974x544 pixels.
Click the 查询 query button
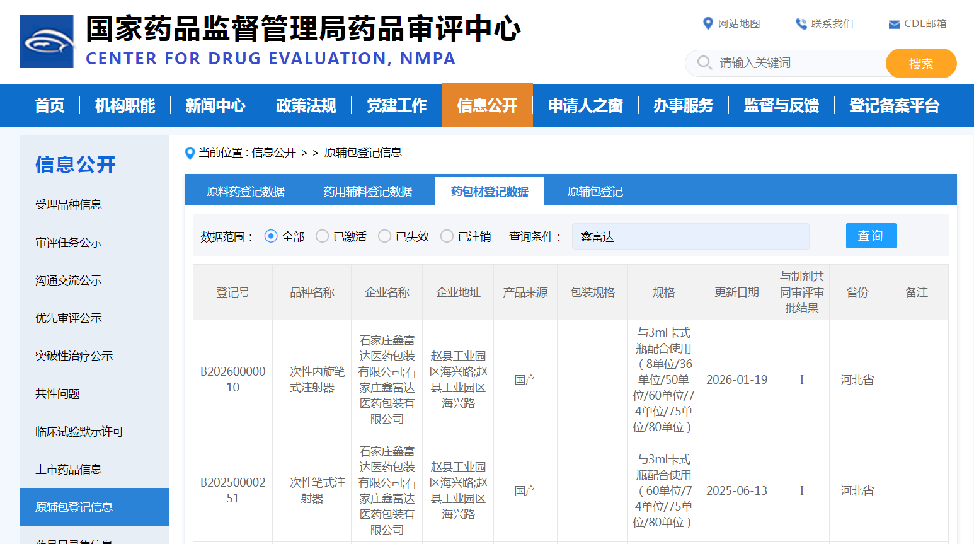[x=871, y=236]
